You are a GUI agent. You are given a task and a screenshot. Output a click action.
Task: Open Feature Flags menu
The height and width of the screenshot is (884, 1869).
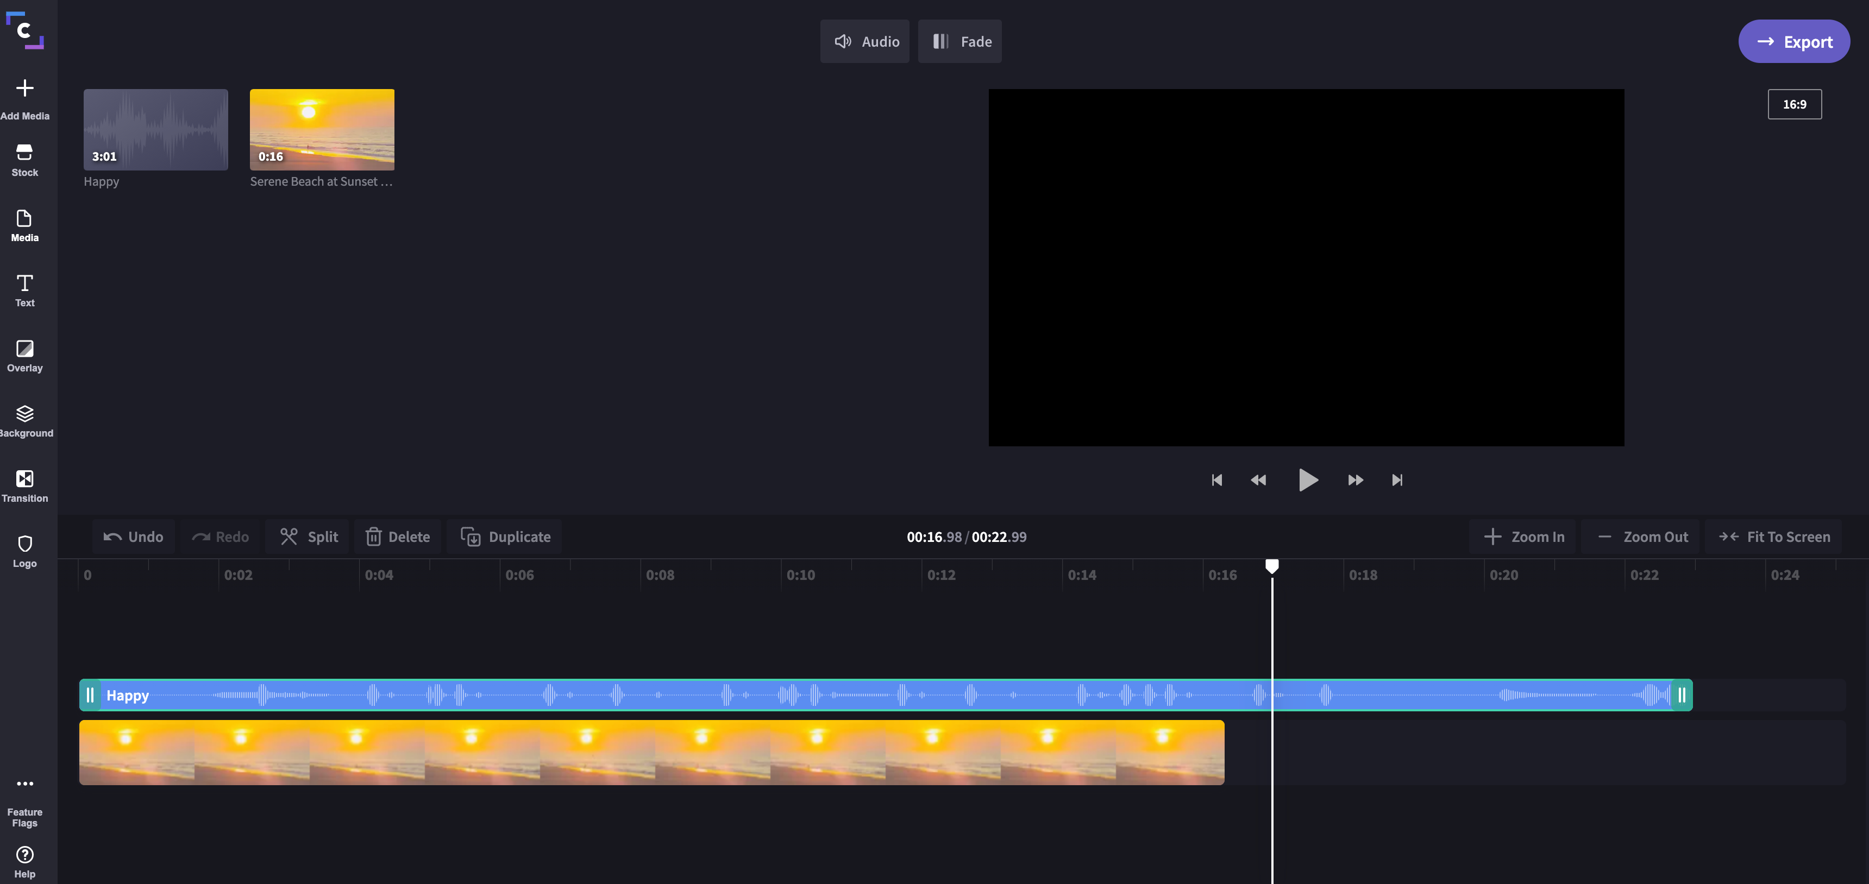24,802
